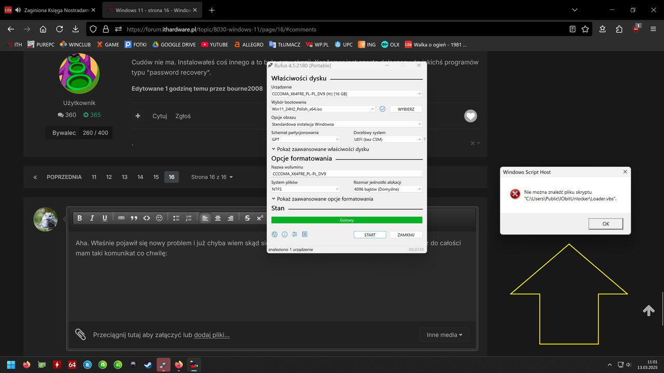Viewport: 664px width, 373px height.
Task: Click the ISO checksum checkmark icon in Rufus
Action: coord(382,109)
